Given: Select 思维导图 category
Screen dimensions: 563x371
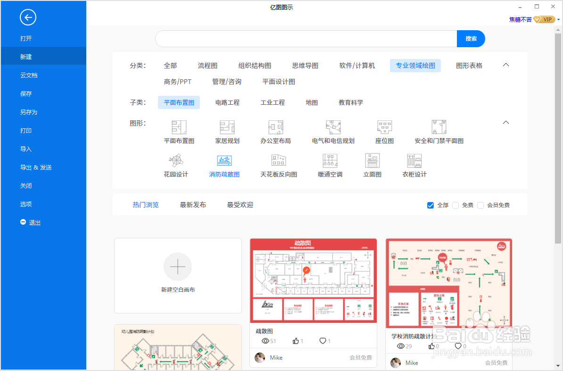Looking at the screenshot, I should pyautogui.click(x=305, y=66).
